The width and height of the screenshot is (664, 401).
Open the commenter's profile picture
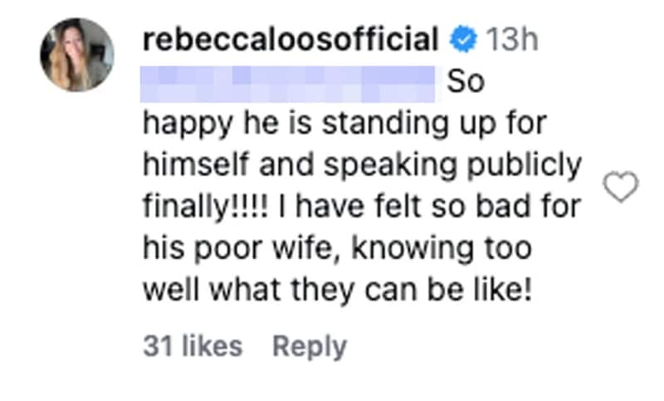76,54
